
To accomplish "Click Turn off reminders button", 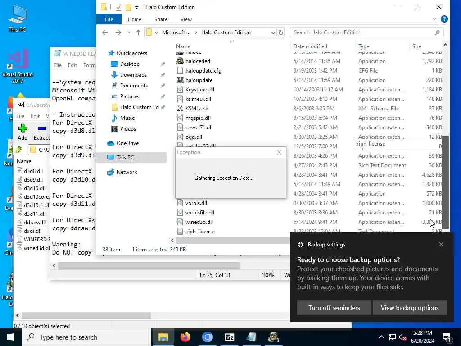I will click(334, 308).
